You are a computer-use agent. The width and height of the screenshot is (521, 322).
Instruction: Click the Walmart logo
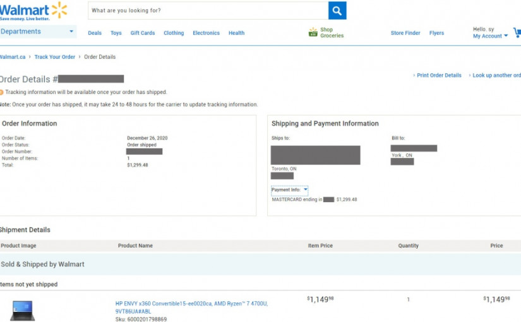coord(33,11)
